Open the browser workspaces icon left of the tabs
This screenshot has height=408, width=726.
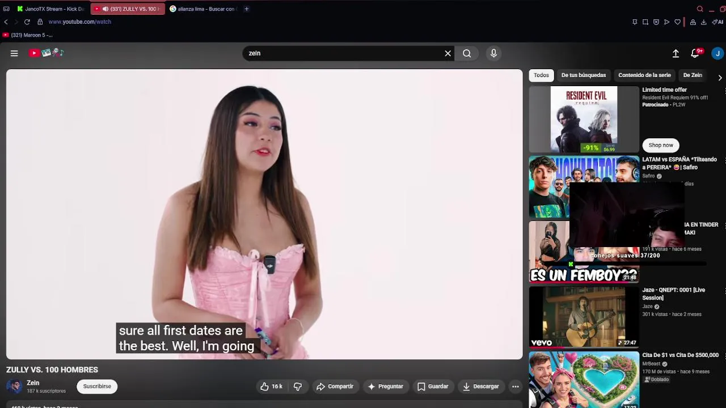pos(6,8)
